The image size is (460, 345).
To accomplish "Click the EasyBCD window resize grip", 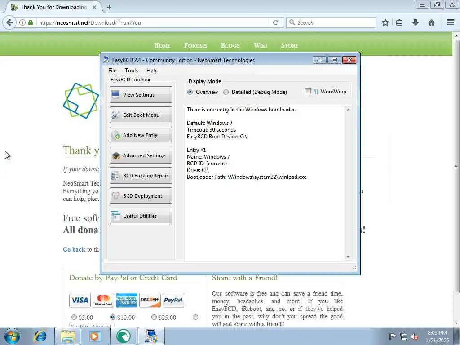I will click(x=354, y=268).
